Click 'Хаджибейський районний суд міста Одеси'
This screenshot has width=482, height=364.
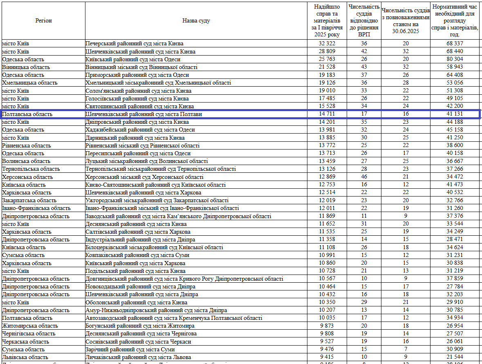pos(140,130)
